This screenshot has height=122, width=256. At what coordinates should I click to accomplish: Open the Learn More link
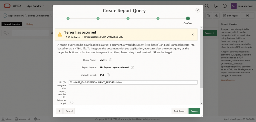click(x=228, y=80)
